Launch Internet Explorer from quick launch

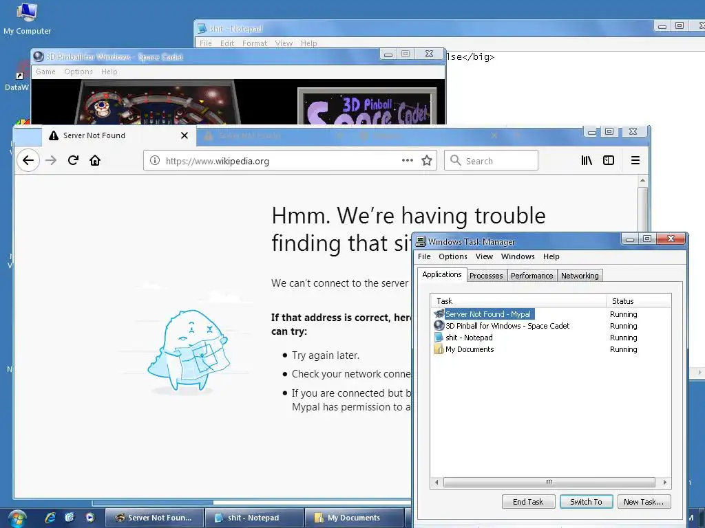[50, 518]
